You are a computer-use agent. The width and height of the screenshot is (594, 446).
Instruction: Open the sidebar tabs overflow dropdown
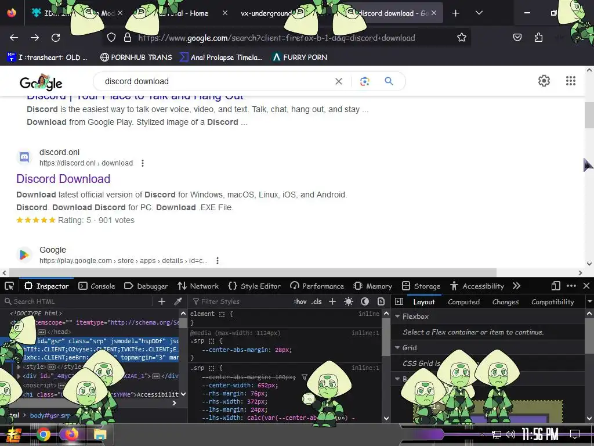click(x=589, y=302)
